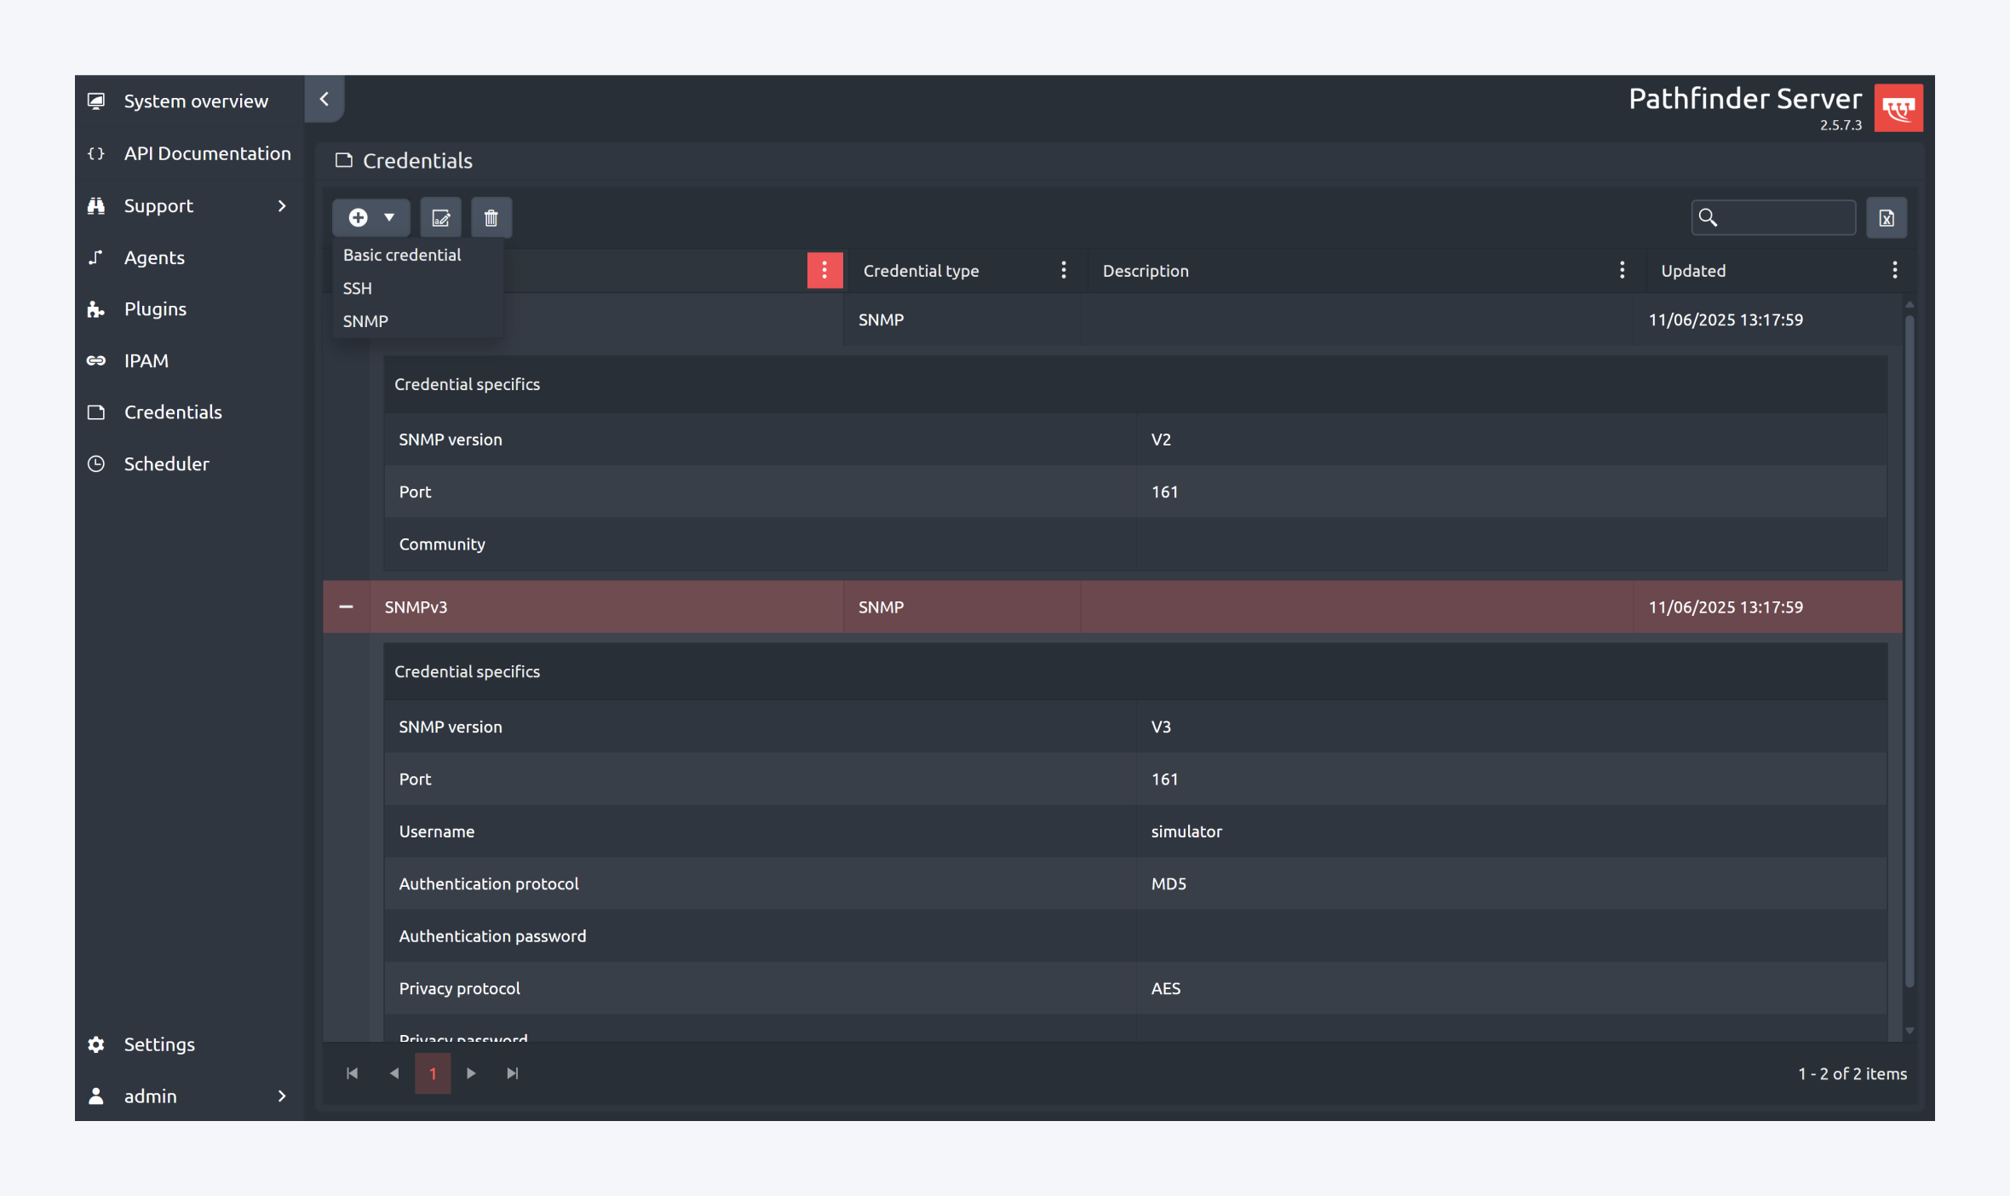The image size is (2010, 1196).
Task: Open the Scheduler page
Action: 166,463
